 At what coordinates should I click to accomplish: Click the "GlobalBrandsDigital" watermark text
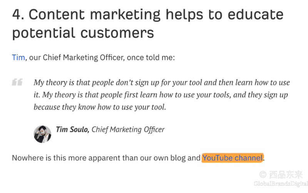(x=281, y=184)
